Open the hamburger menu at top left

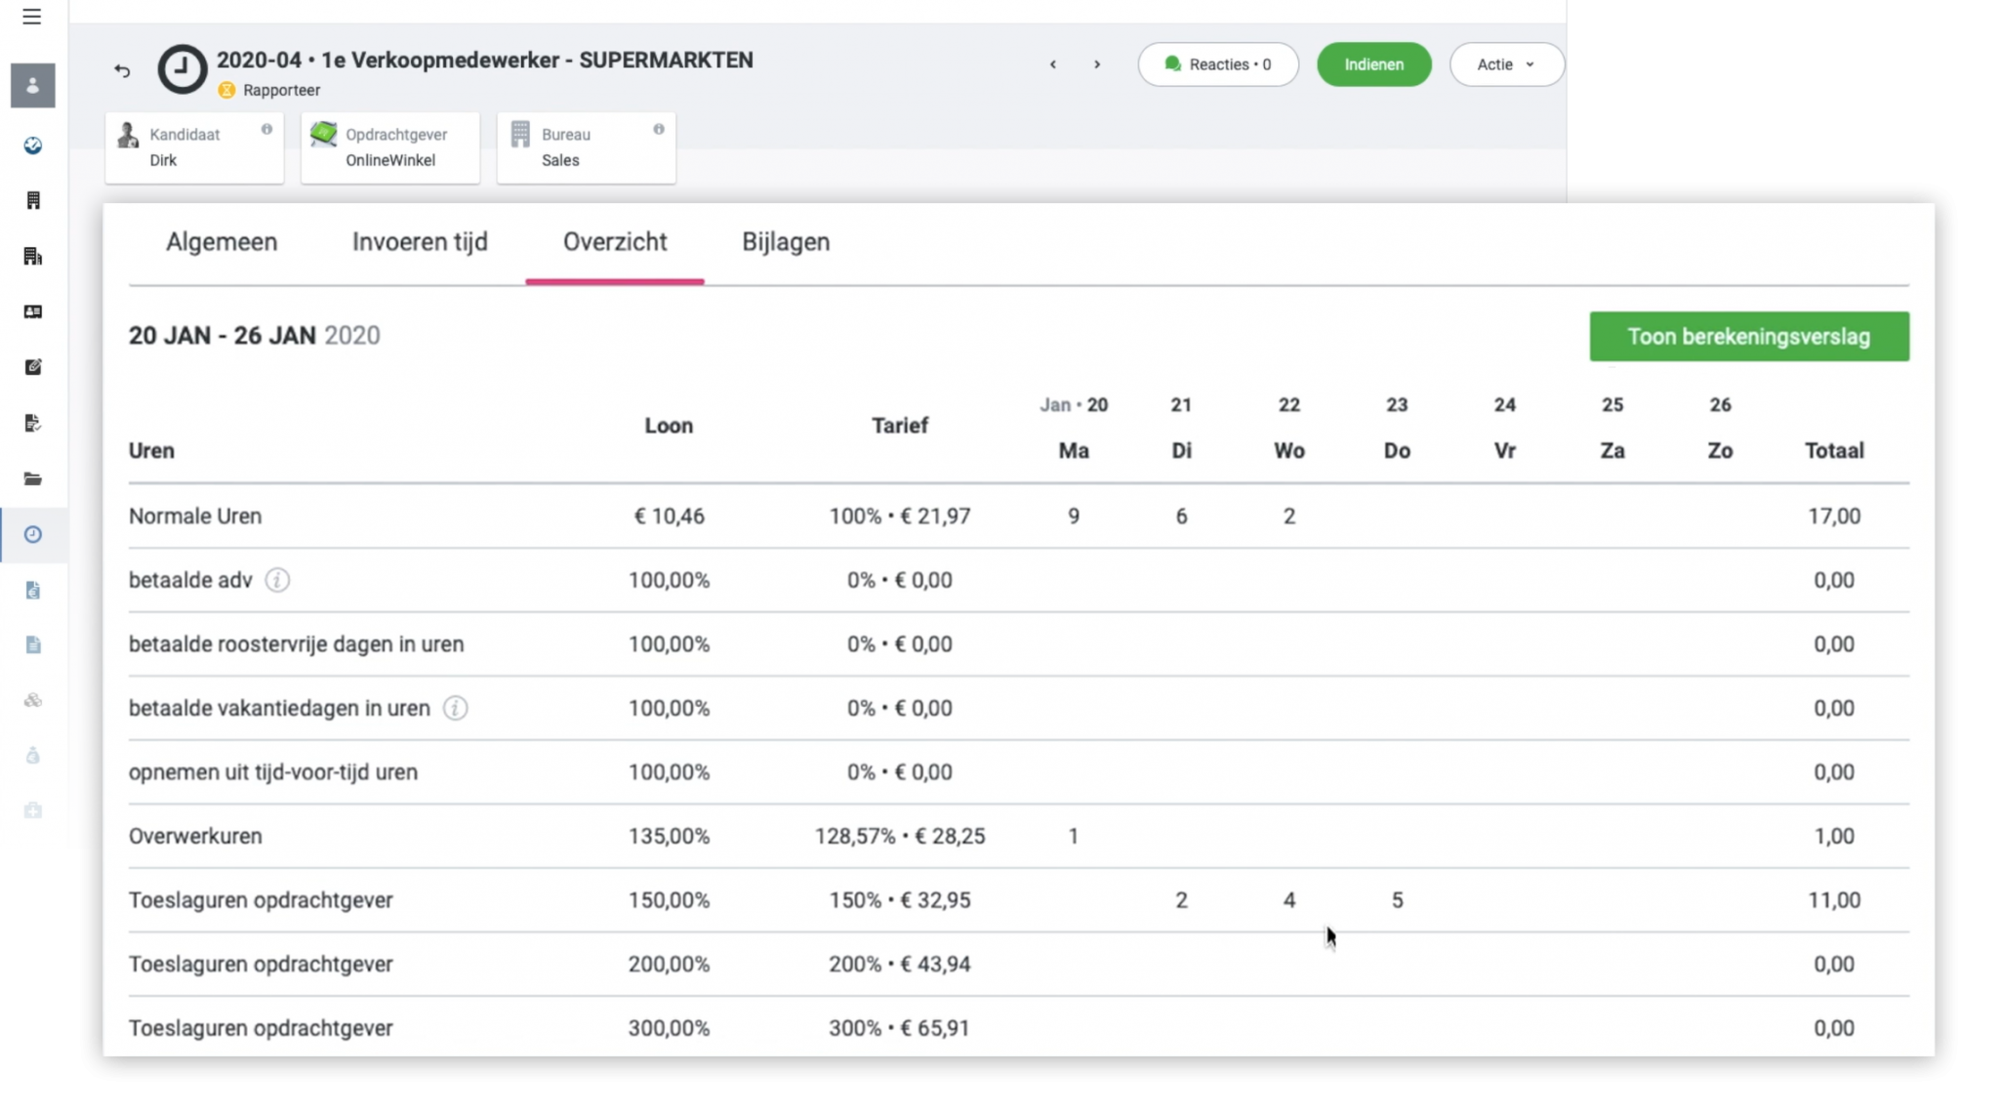point(32,17)
